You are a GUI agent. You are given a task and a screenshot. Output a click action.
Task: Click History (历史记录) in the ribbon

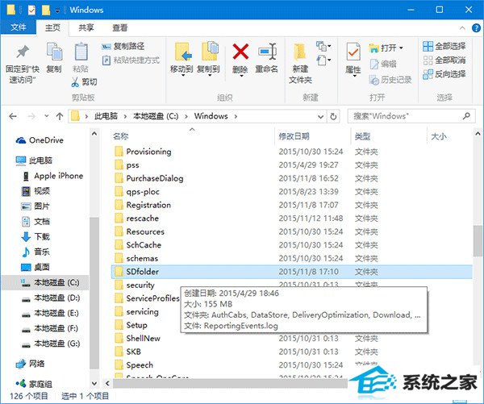click(x=390, y=80)
